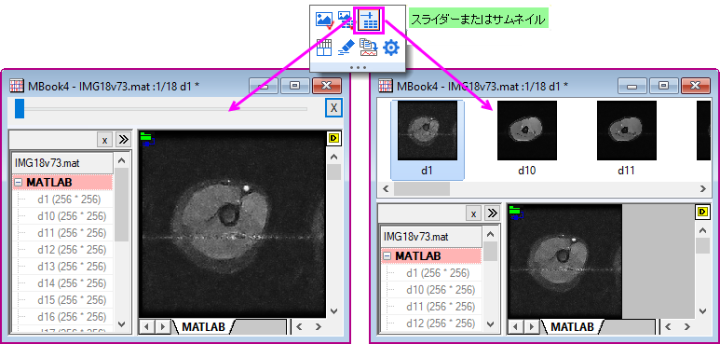The width and height of the screenshot is (720, 344).
Task: Select the MATLAB sheet tab in right window
Action: coord(572,327)
